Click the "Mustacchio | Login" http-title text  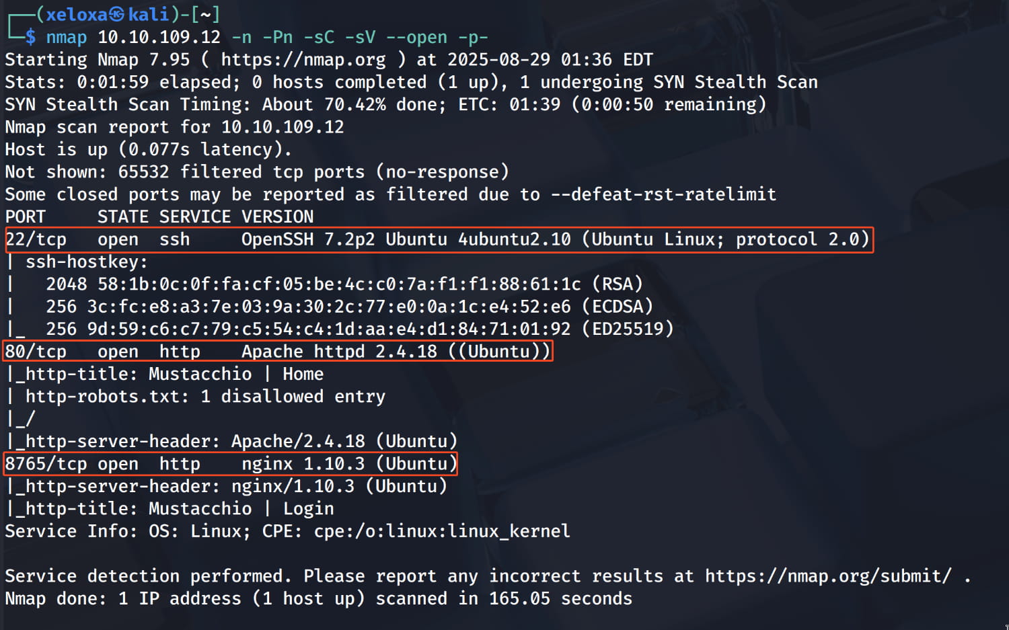click(241, 509)
